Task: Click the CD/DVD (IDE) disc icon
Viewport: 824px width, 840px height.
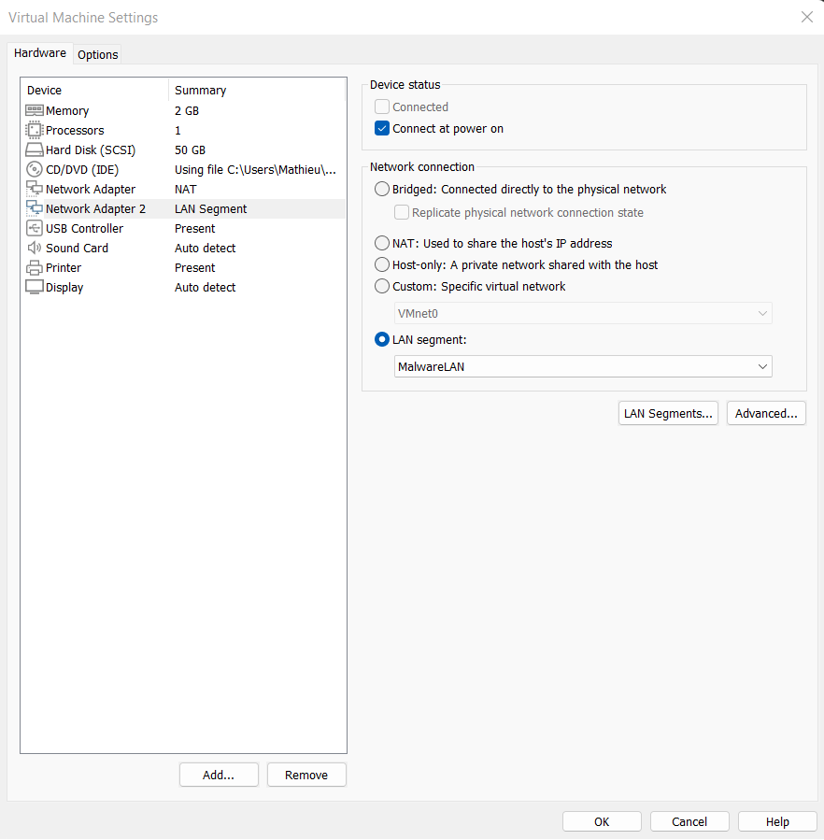Action: pos(35,169)
